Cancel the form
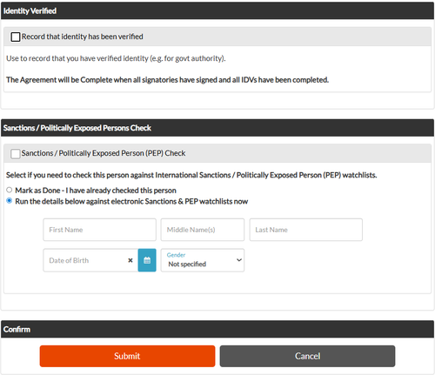Screen dimensions: 435x375 pos(307,356)
